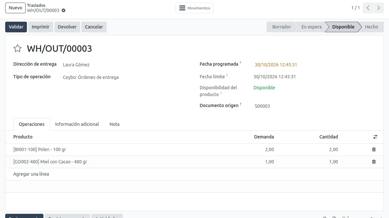389x218 pixels.
Task: Select the [GO002-480] Miel con Cacao product
Action: (x=50, y=162)
